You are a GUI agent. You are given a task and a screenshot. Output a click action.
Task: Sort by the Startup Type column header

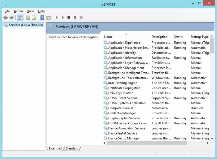point(200,37)
